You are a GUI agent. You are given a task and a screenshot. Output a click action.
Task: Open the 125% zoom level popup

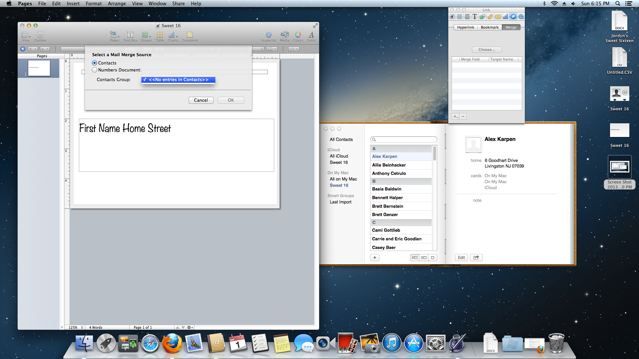(x=75, y=327)
